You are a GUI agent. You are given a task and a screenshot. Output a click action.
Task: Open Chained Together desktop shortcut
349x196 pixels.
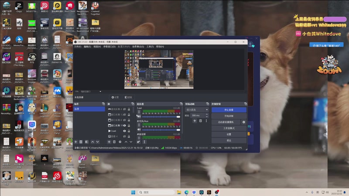[x=95, y=9]
